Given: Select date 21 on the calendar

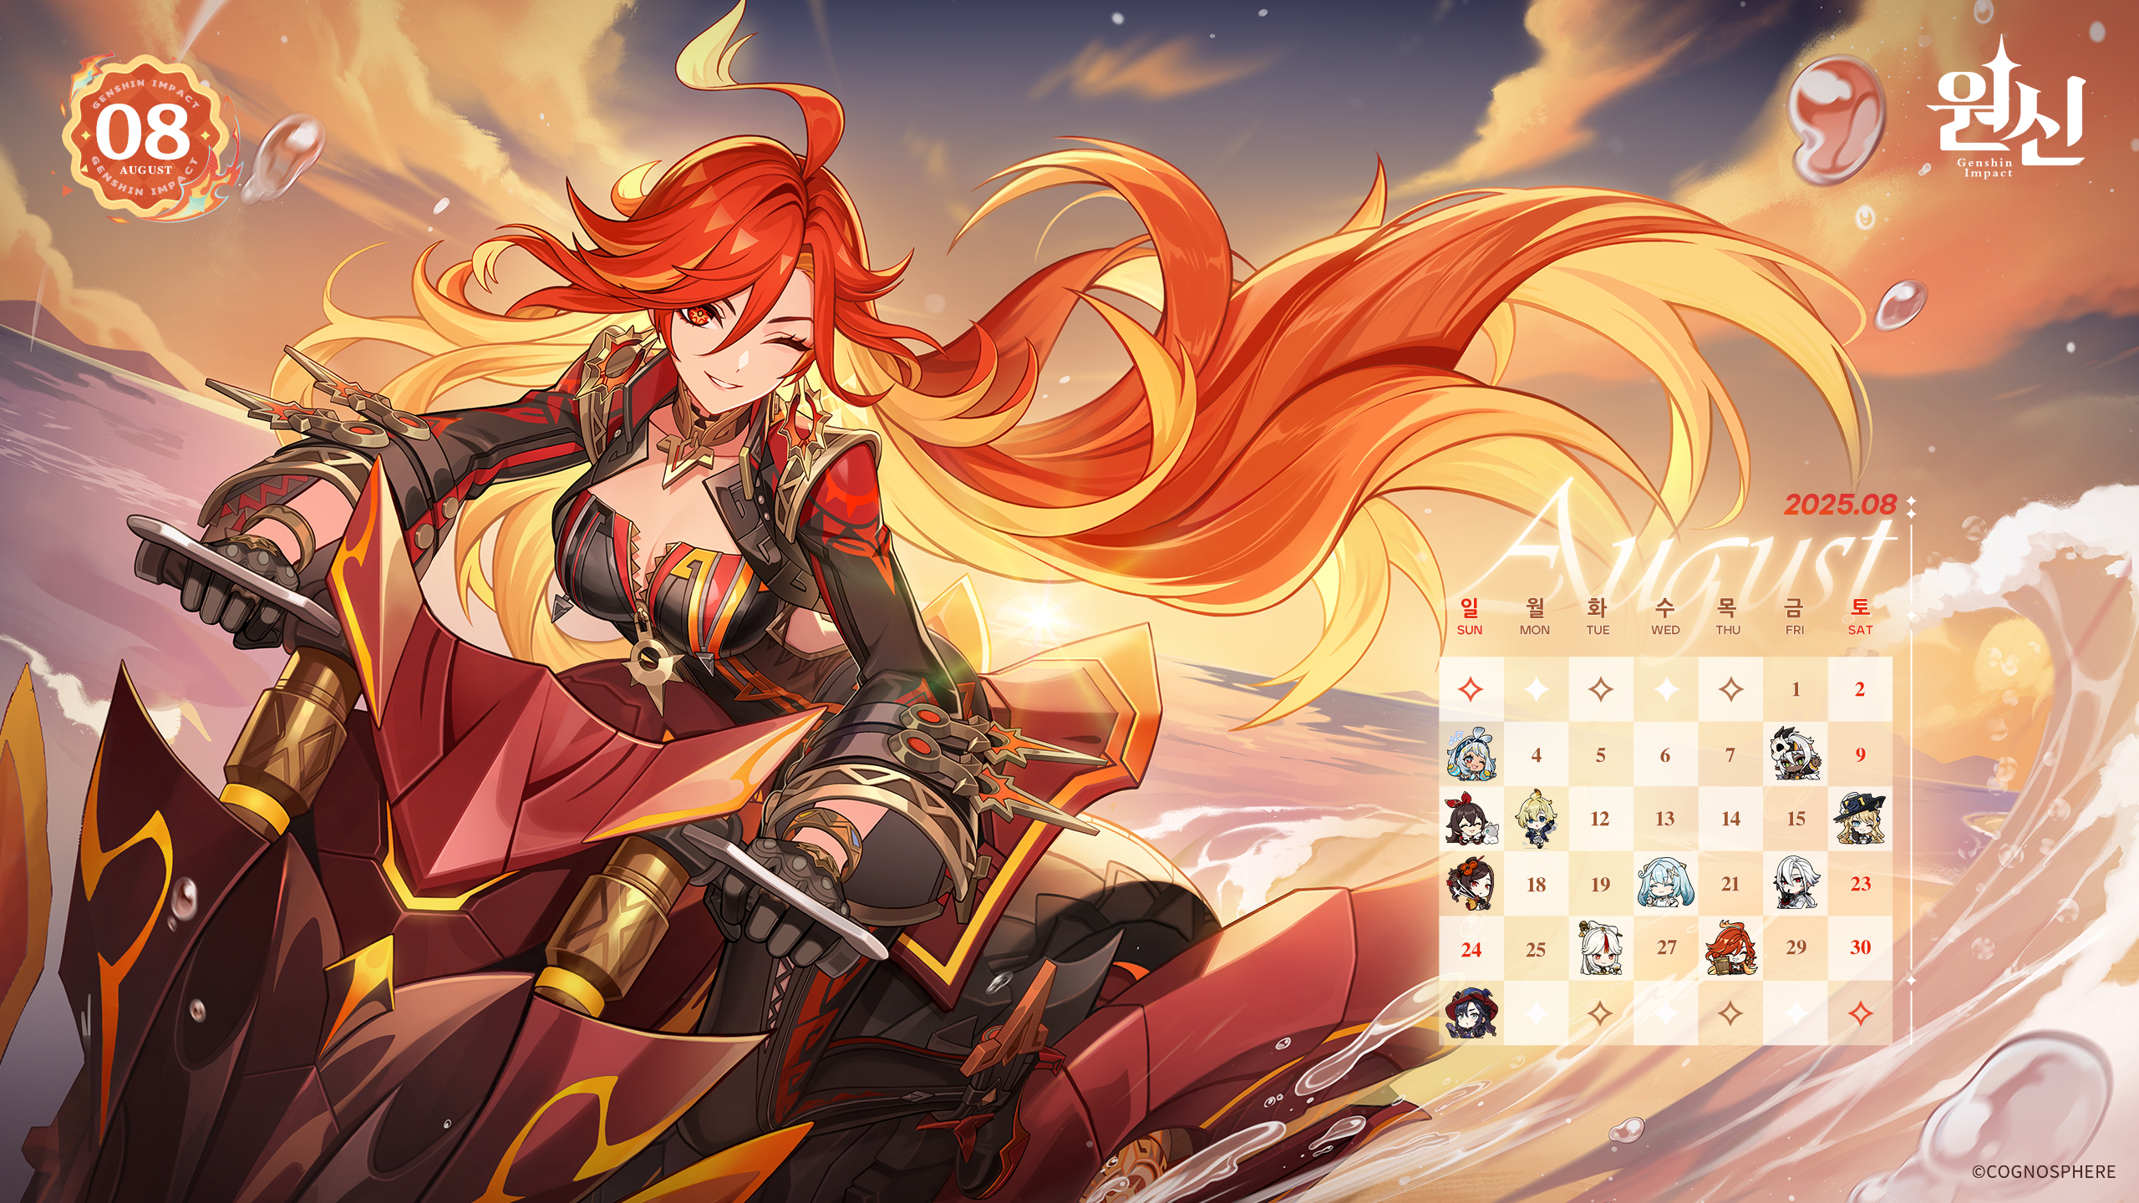Looking at the screenshot, I should pyautogui.click(x=1730, y=884).
